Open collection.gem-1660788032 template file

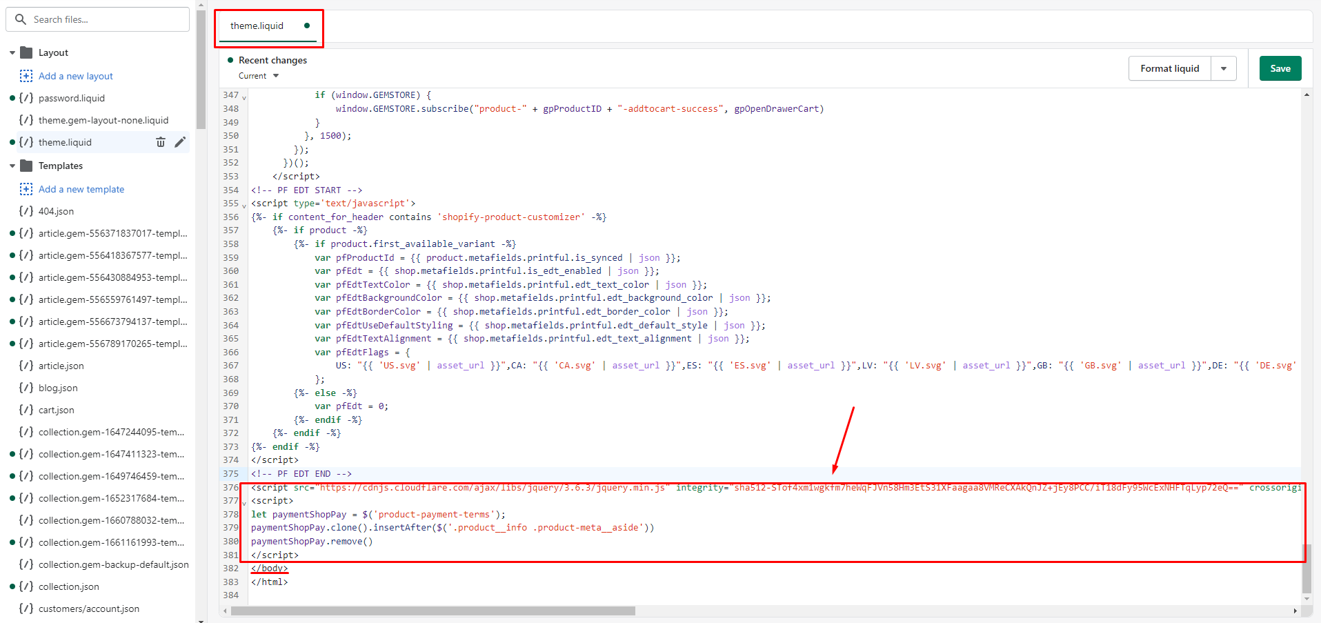[x=111, y=520]
